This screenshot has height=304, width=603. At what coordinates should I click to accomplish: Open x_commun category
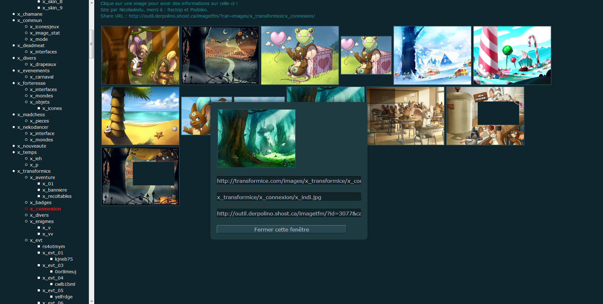[x=30, y=20]
